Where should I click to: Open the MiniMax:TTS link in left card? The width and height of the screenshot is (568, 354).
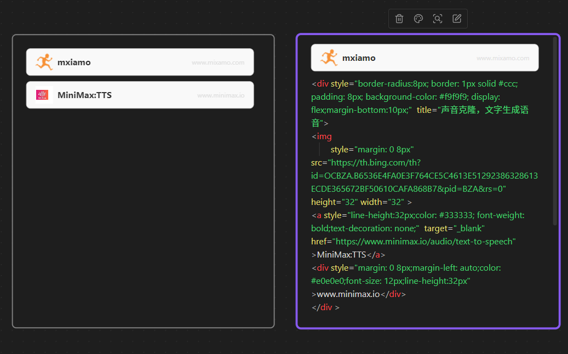click(84, 95)
